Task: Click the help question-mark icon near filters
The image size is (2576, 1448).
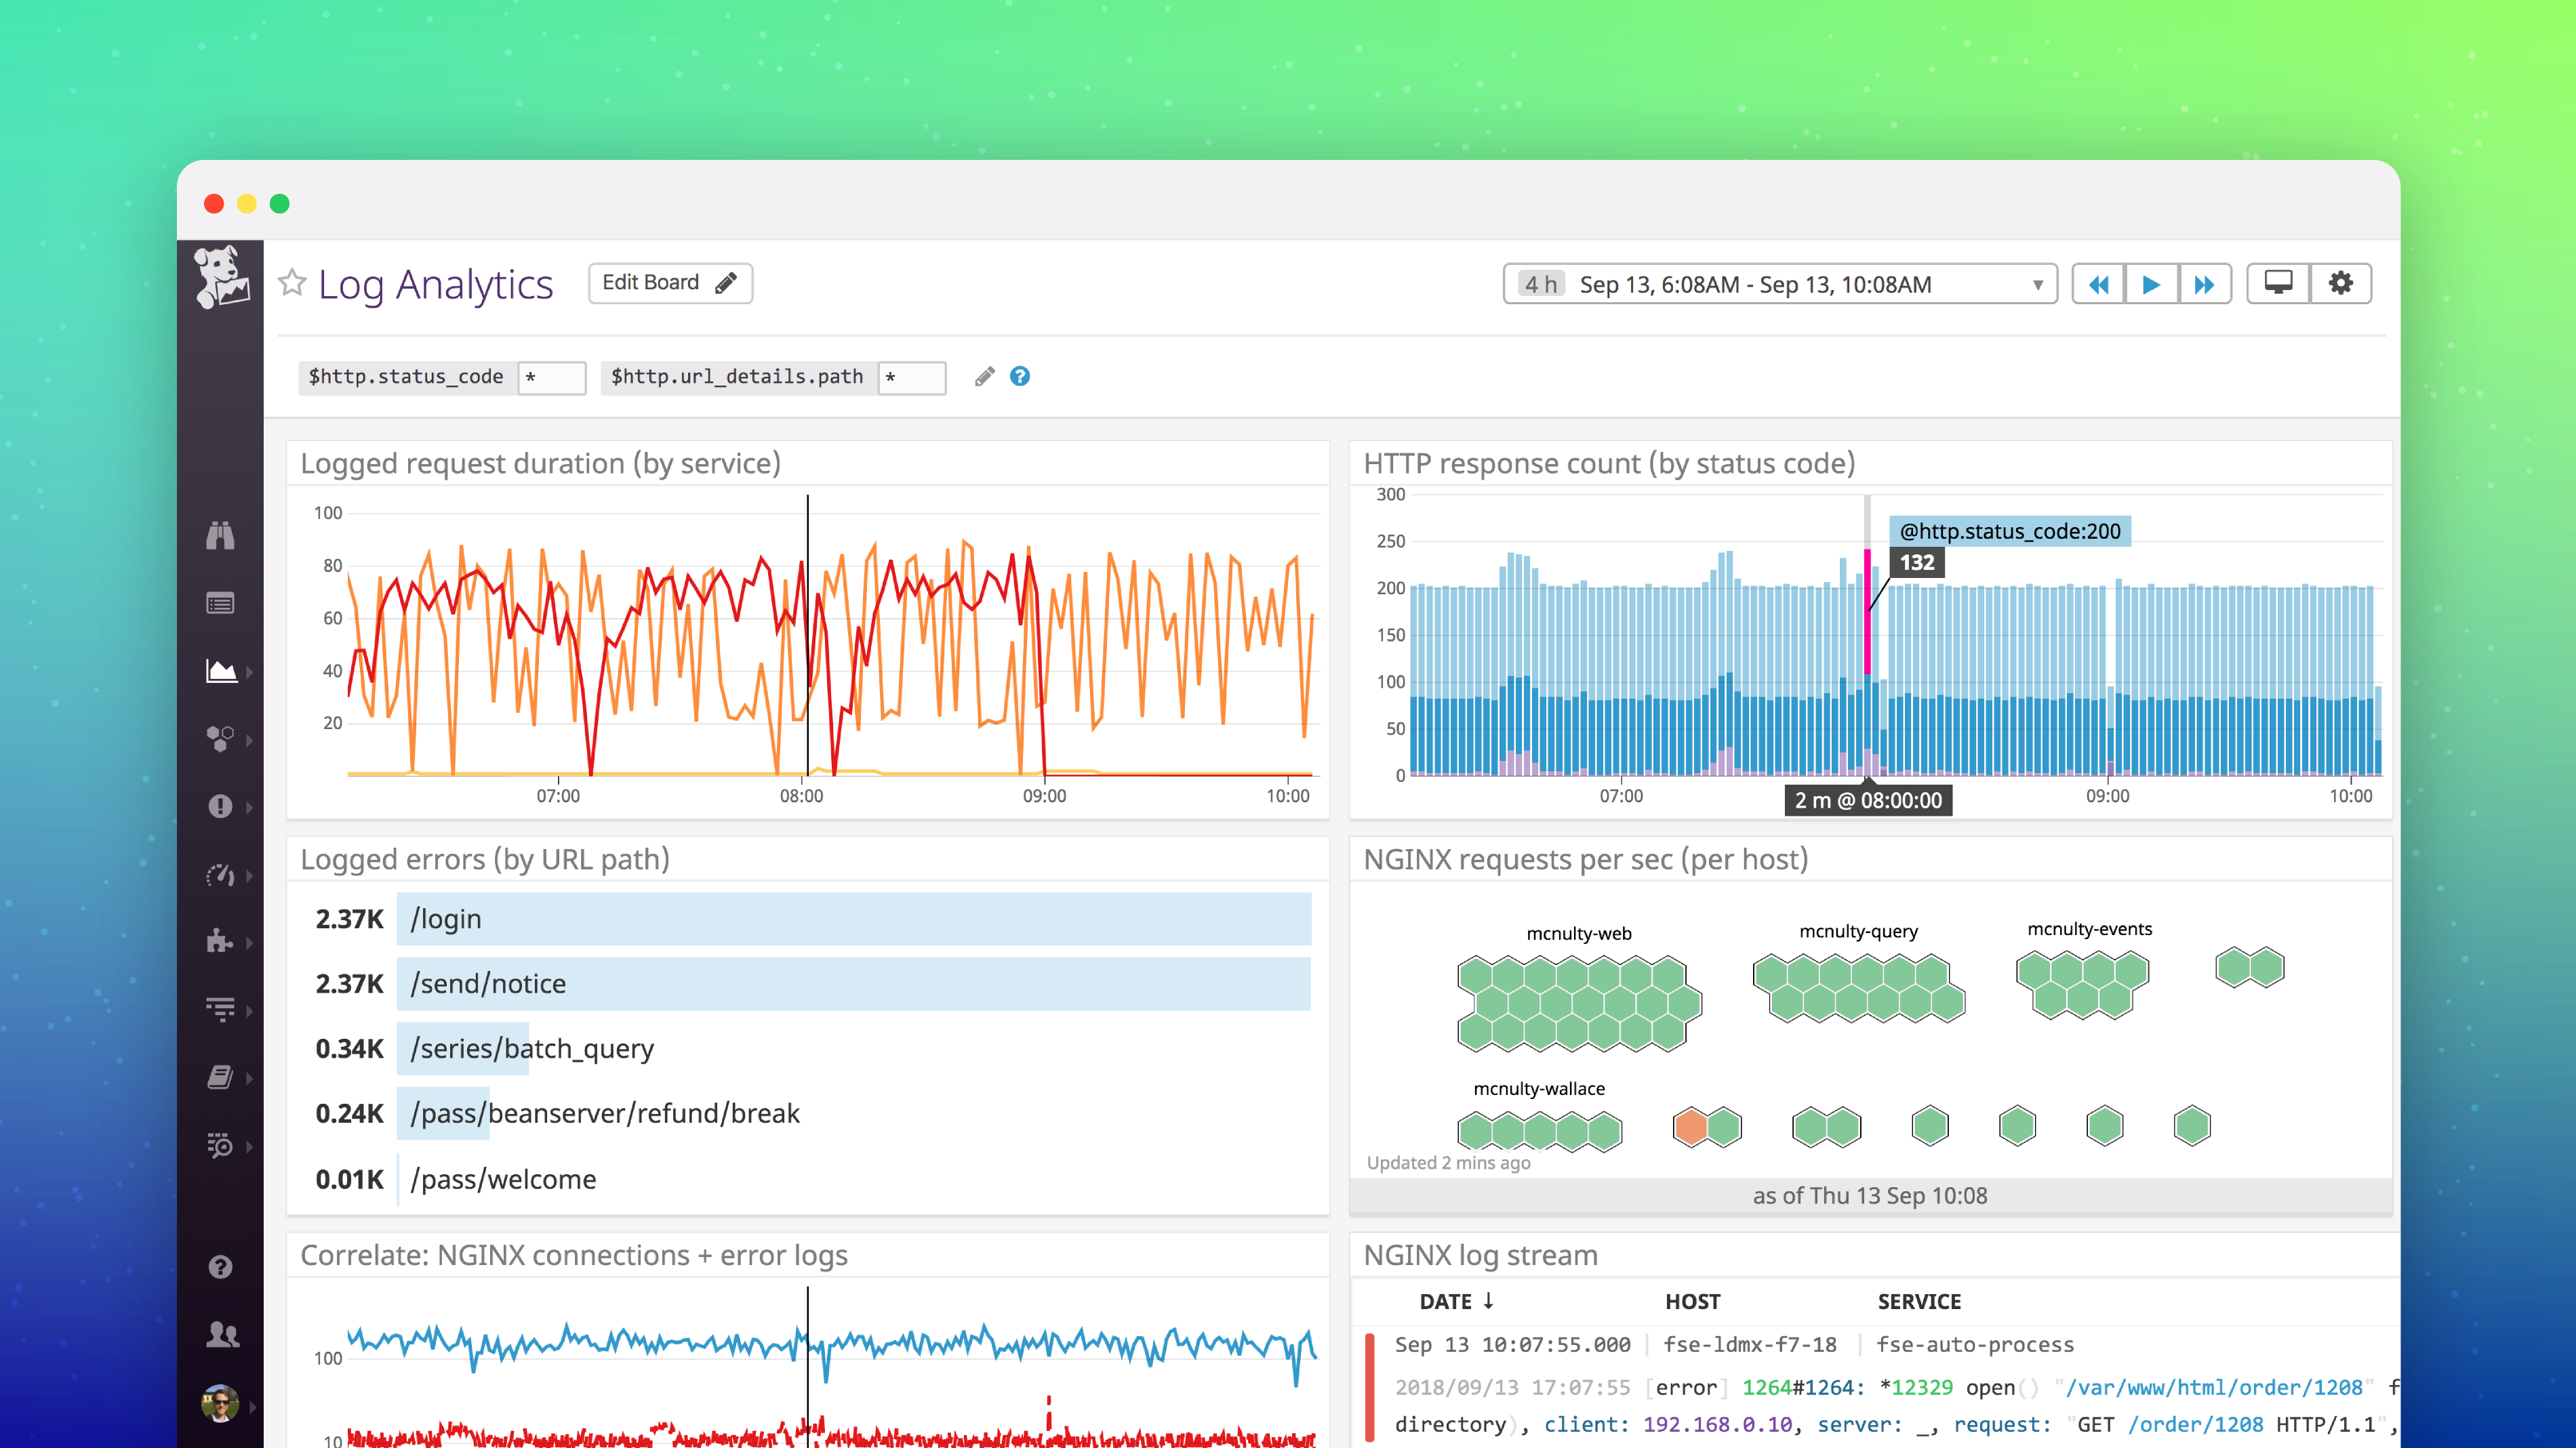Action: [x=1019, y=377]
